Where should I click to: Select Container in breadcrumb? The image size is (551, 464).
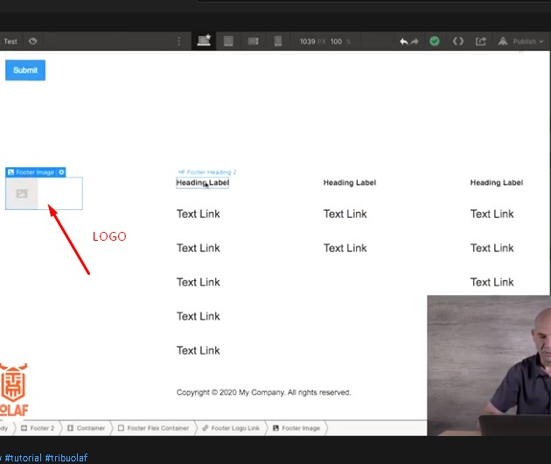coord(86,428)
